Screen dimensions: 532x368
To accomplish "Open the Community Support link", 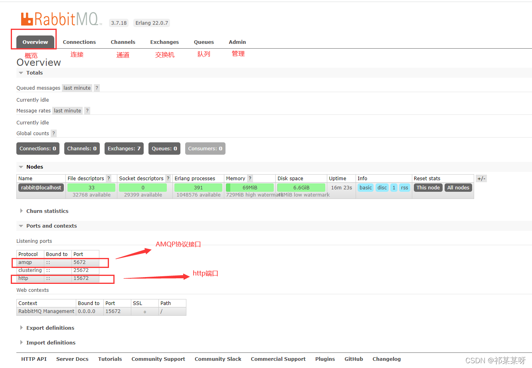I will [x=158, y=359].
